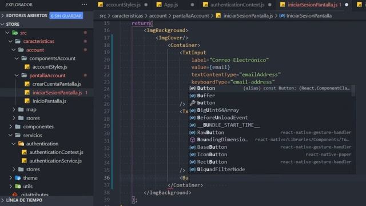
Task: Expand the EDITORES ABIERTOS section
Action: pos(2,15)
